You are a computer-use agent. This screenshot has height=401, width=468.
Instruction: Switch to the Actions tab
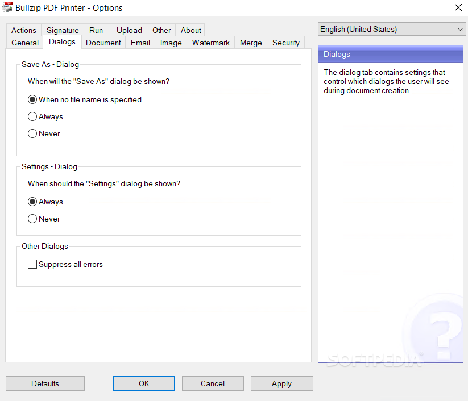(23, 30)
